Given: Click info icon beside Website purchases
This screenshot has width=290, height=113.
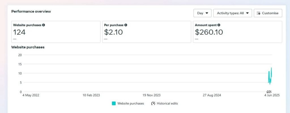Looking at the screenshot, I should tap(43, 25).
